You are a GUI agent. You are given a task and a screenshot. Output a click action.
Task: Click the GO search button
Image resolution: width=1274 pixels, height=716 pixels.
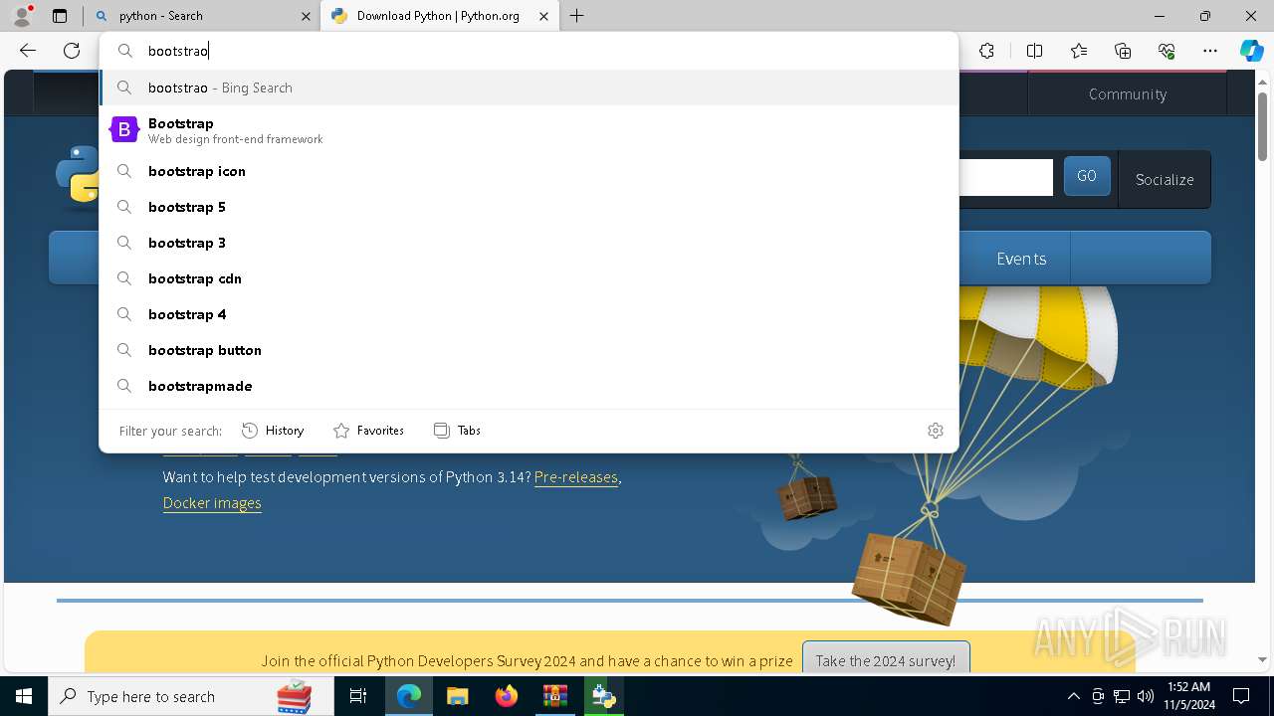[1087, 176]
